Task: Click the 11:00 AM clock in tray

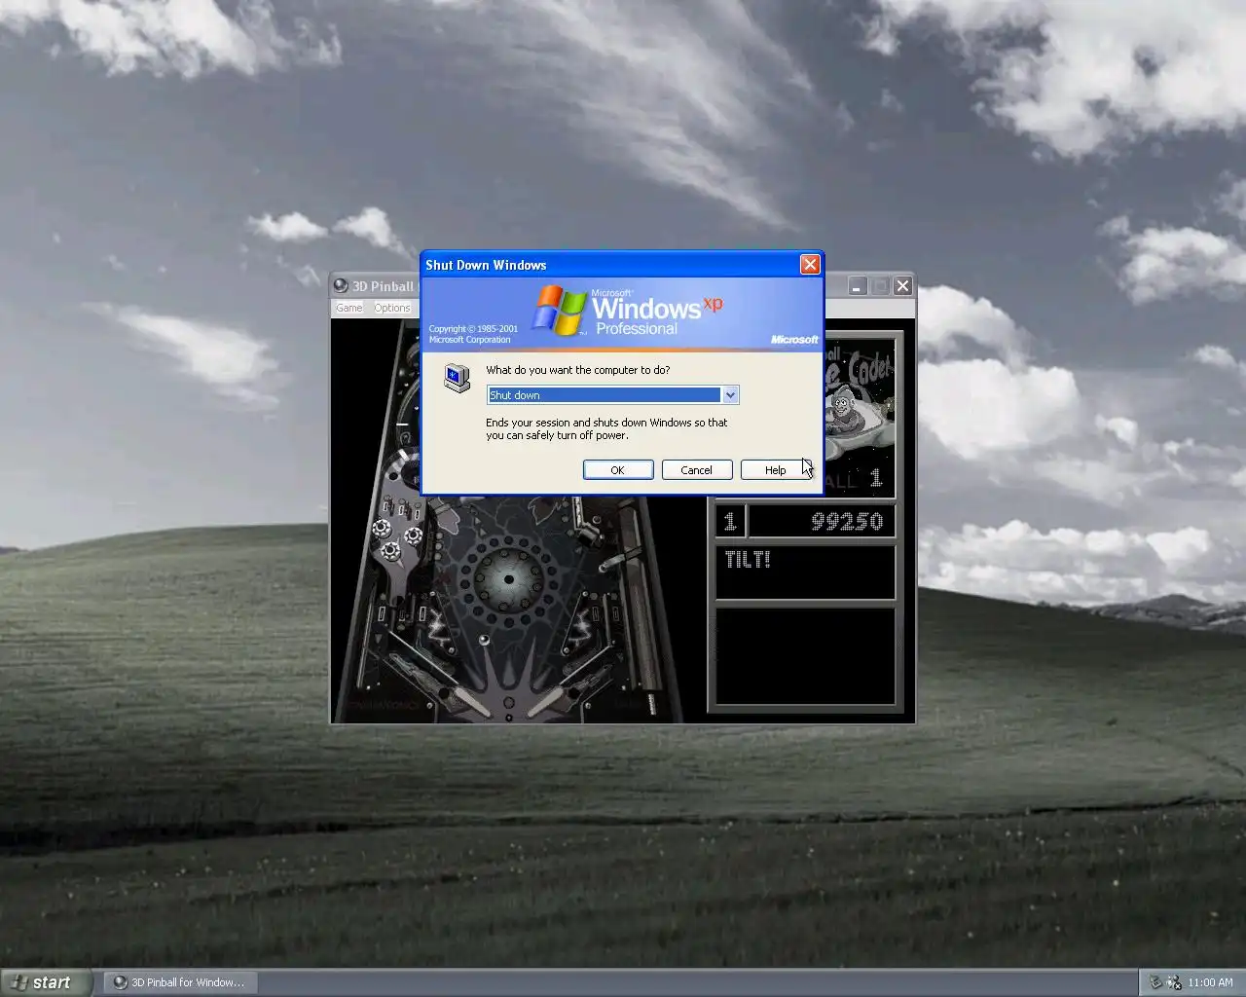Action: pos(1210,982)
